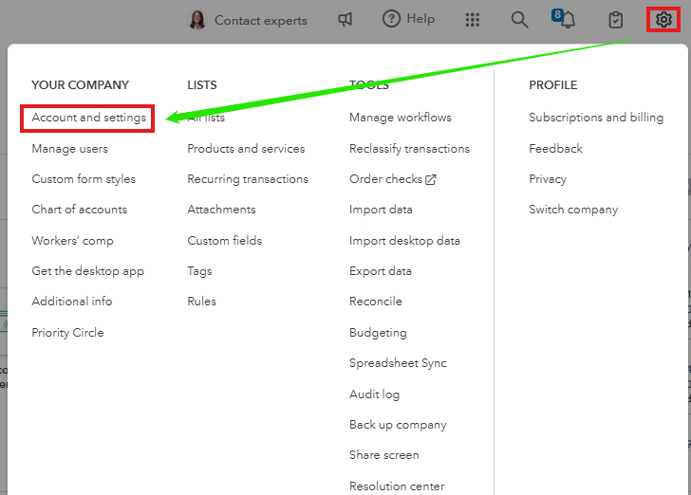Viewport: 691px width, 495px height.
Task: Click Order checks link
Action: click(386, 179)
